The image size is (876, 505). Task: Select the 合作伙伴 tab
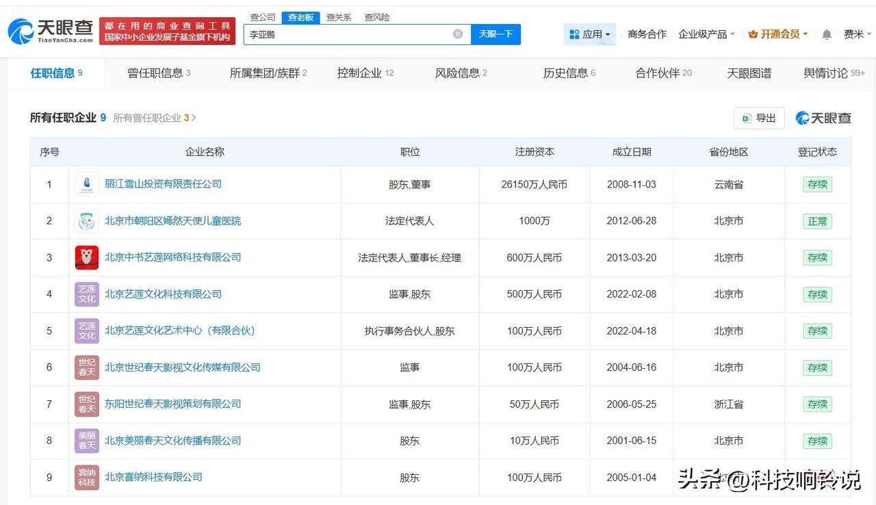pyautogui.click(x=658, y=74)
